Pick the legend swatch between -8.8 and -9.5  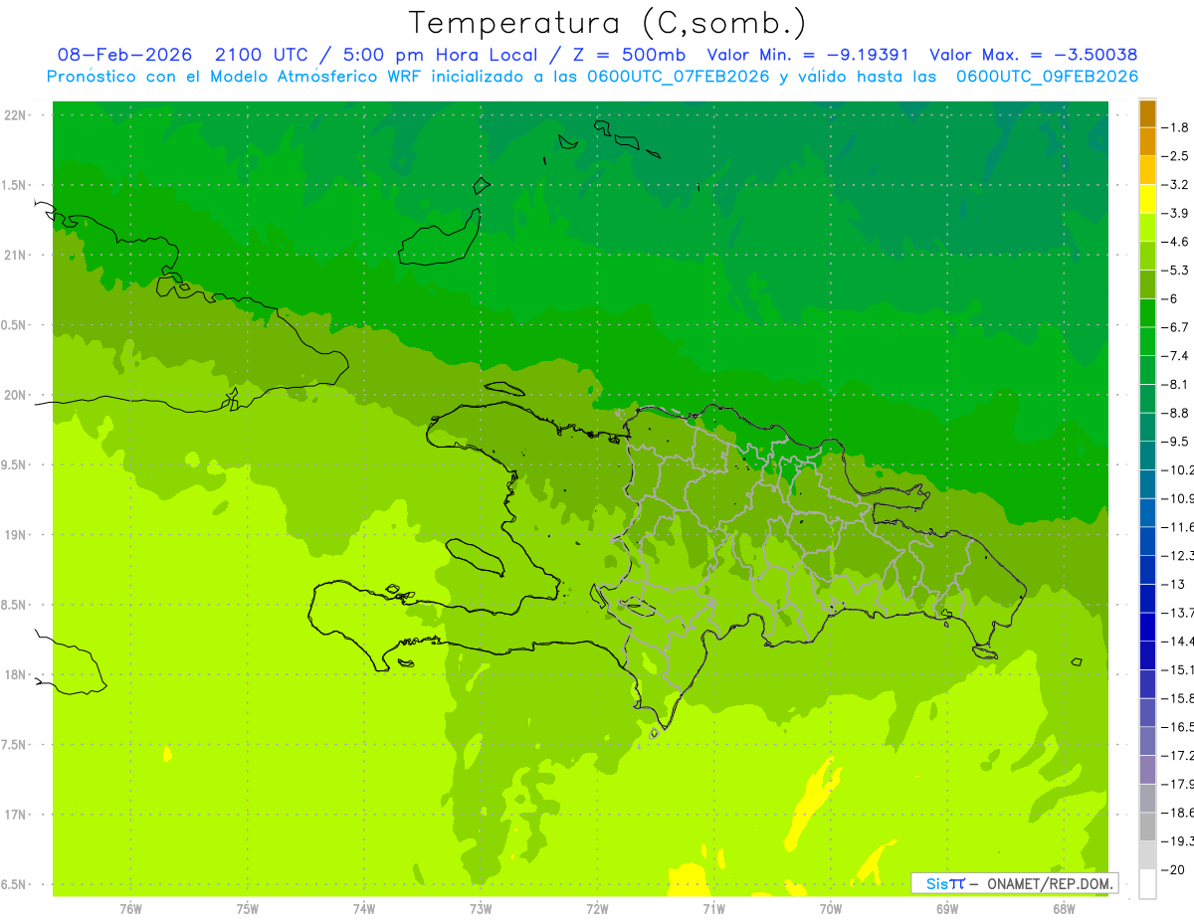(x=1147, y=427)
